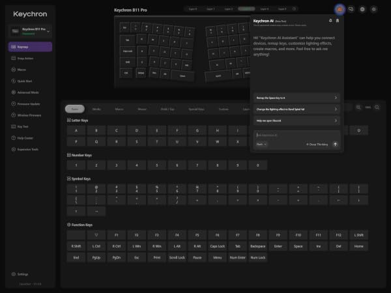Screen dimensions: 391x293
Task: Open Quick Start in the sidebar
Action: 30,81
